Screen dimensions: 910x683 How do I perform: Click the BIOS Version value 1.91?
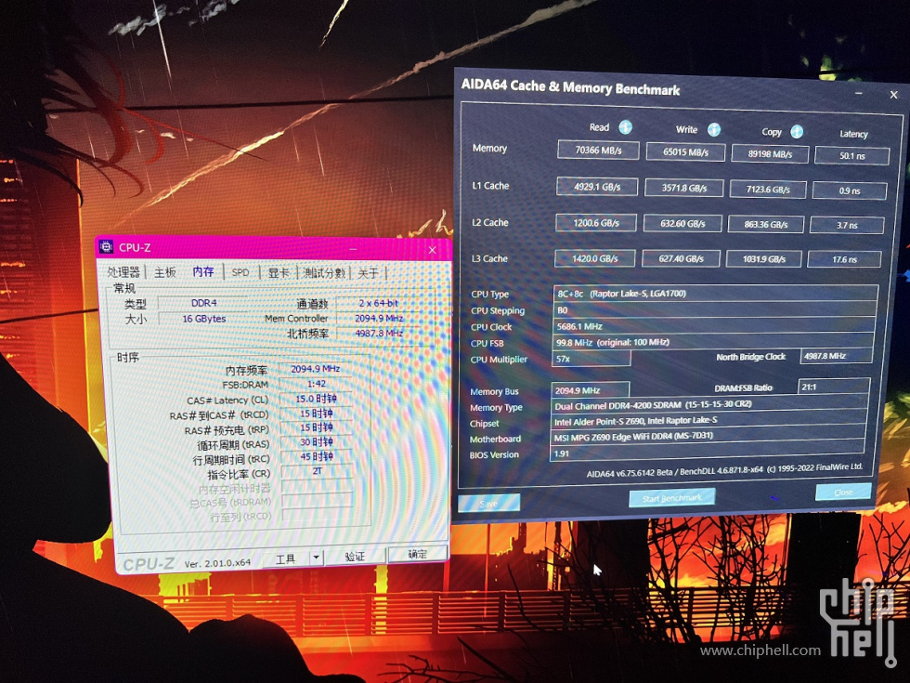(x=707, y=453)
